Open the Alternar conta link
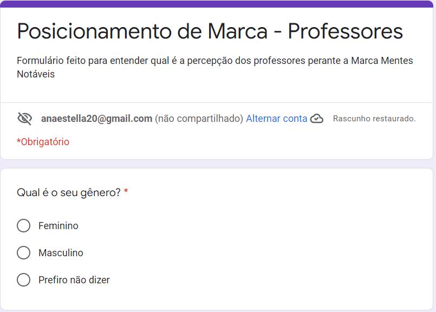The height and width of the screenshot is (312, 436). pos(276,119)
